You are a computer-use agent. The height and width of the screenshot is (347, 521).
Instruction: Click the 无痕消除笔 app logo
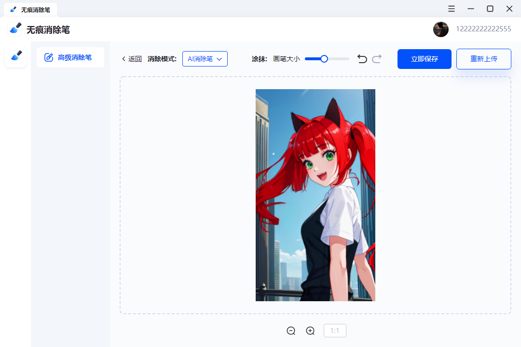15,29
